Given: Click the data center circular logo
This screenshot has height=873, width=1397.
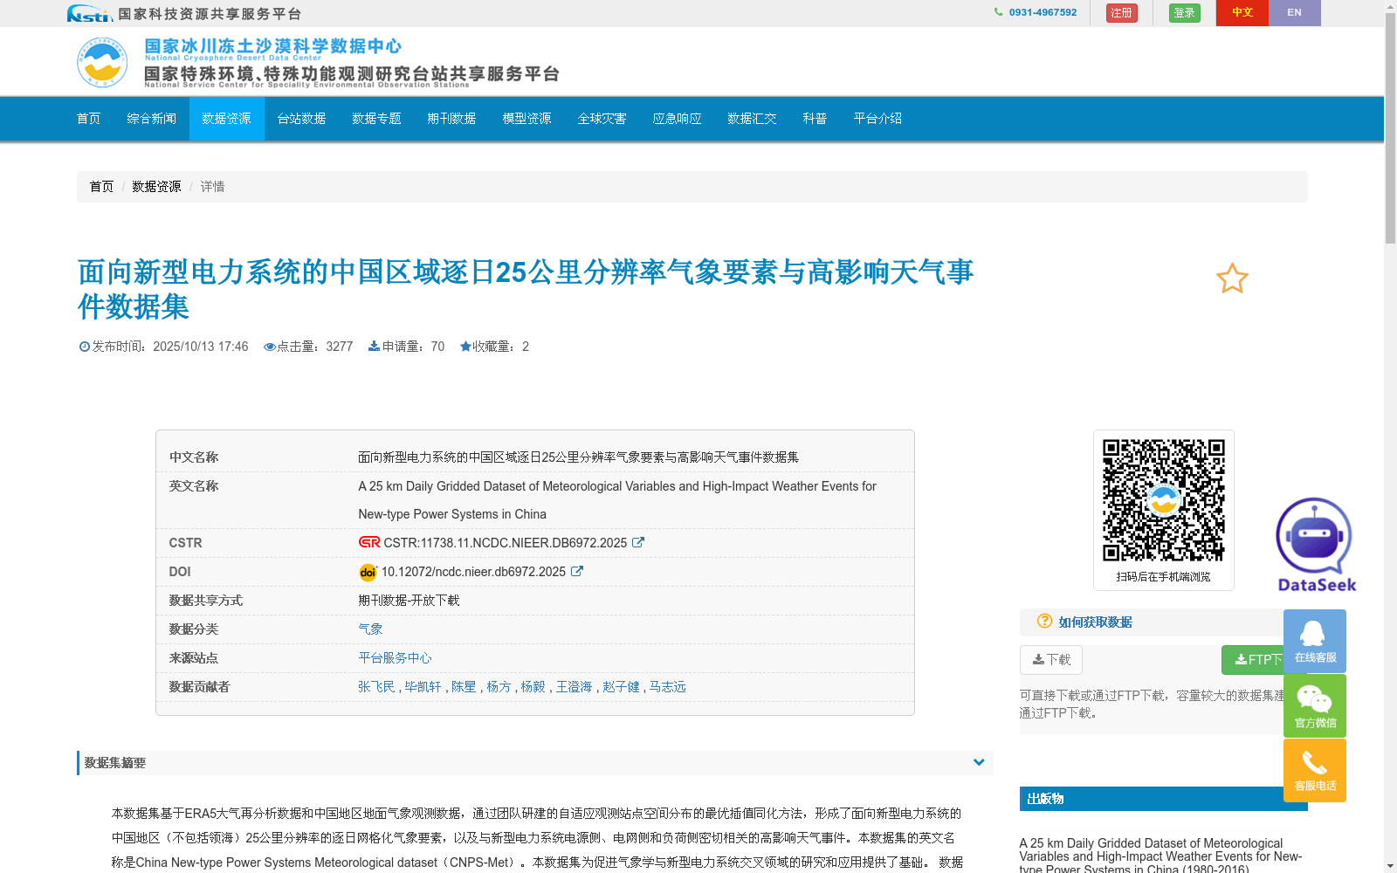Looking at the screenshot, I should point(102,62).
